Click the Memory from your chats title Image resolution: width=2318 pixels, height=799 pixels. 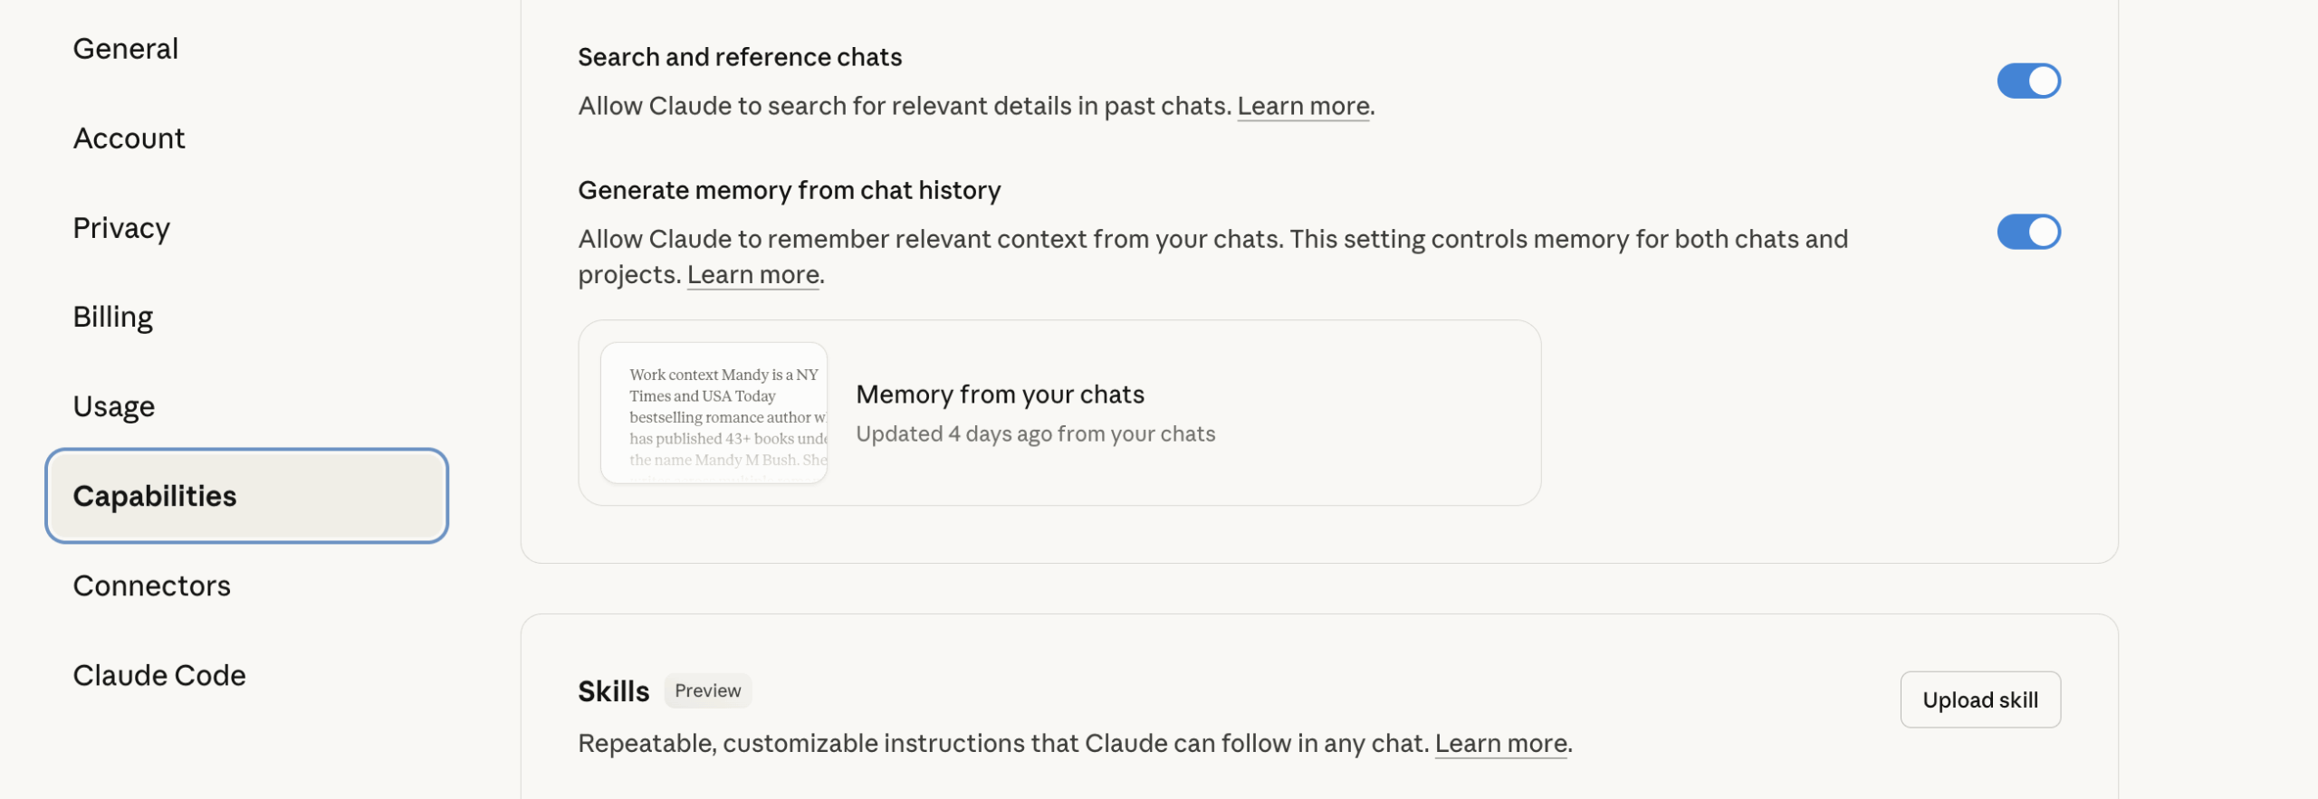[x=1000, y=395]
